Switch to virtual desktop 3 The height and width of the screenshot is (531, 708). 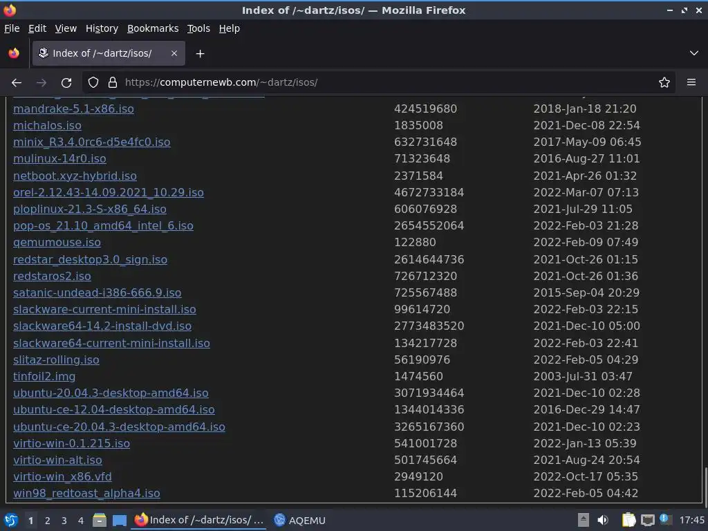point(64,521)
